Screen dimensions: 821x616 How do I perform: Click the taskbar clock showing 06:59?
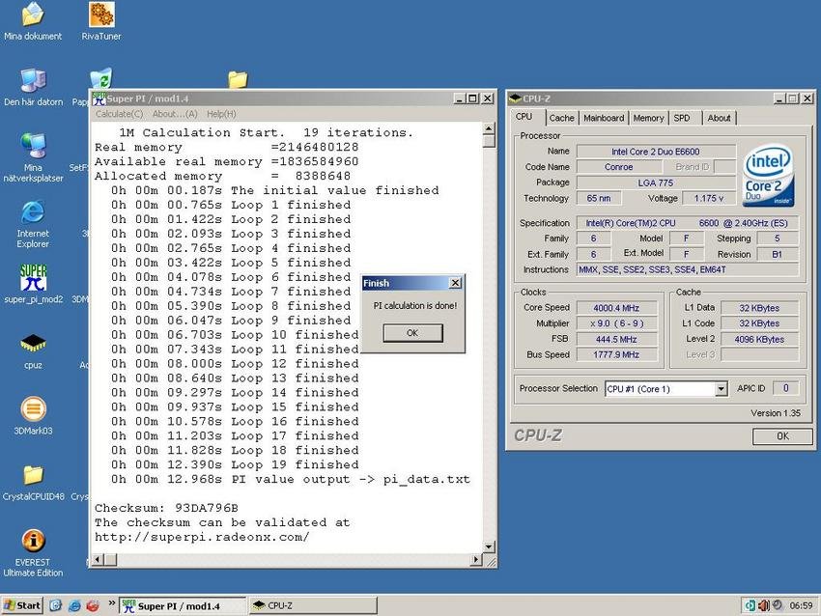pyautogui.click(x=801, y=605)
